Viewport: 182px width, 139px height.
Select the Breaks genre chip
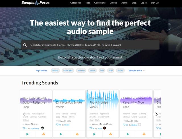pyautogui.click(x=55, y=70)
